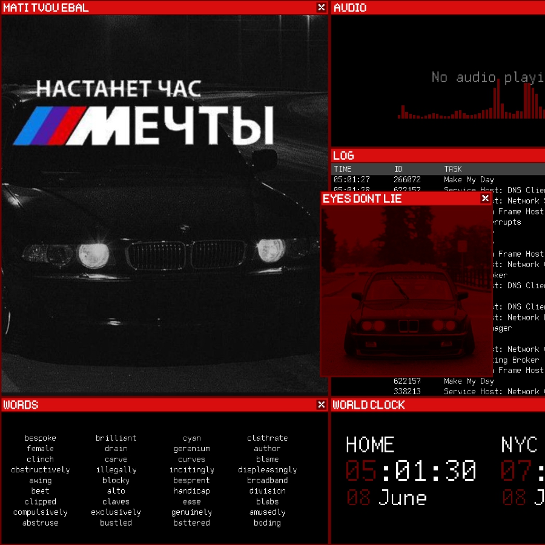This screenshot has height=545, width=545.
Task: Select the bottom log row 622157 Make My Day
Action: point(438,381)
